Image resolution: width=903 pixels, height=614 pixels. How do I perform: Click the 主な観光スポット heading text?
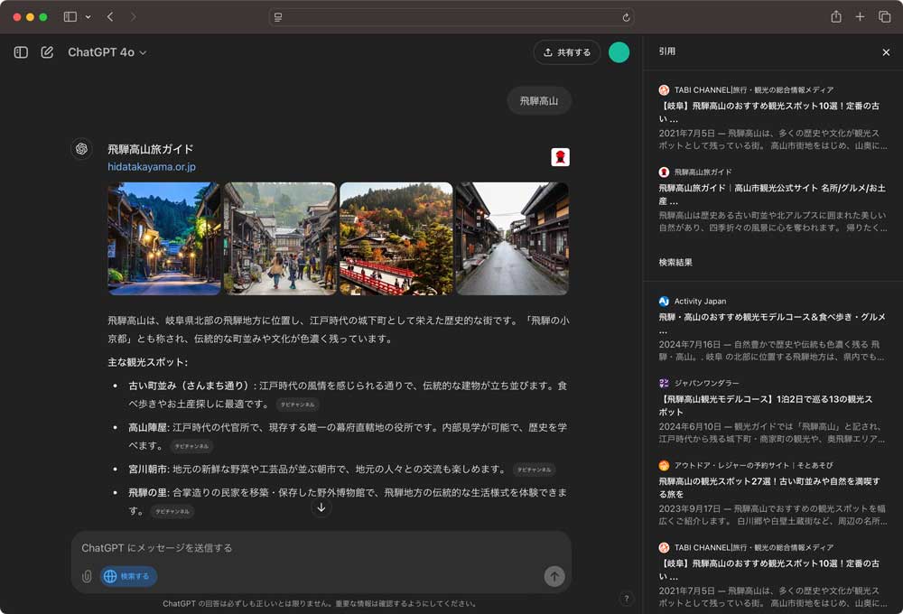pos(147,362)
